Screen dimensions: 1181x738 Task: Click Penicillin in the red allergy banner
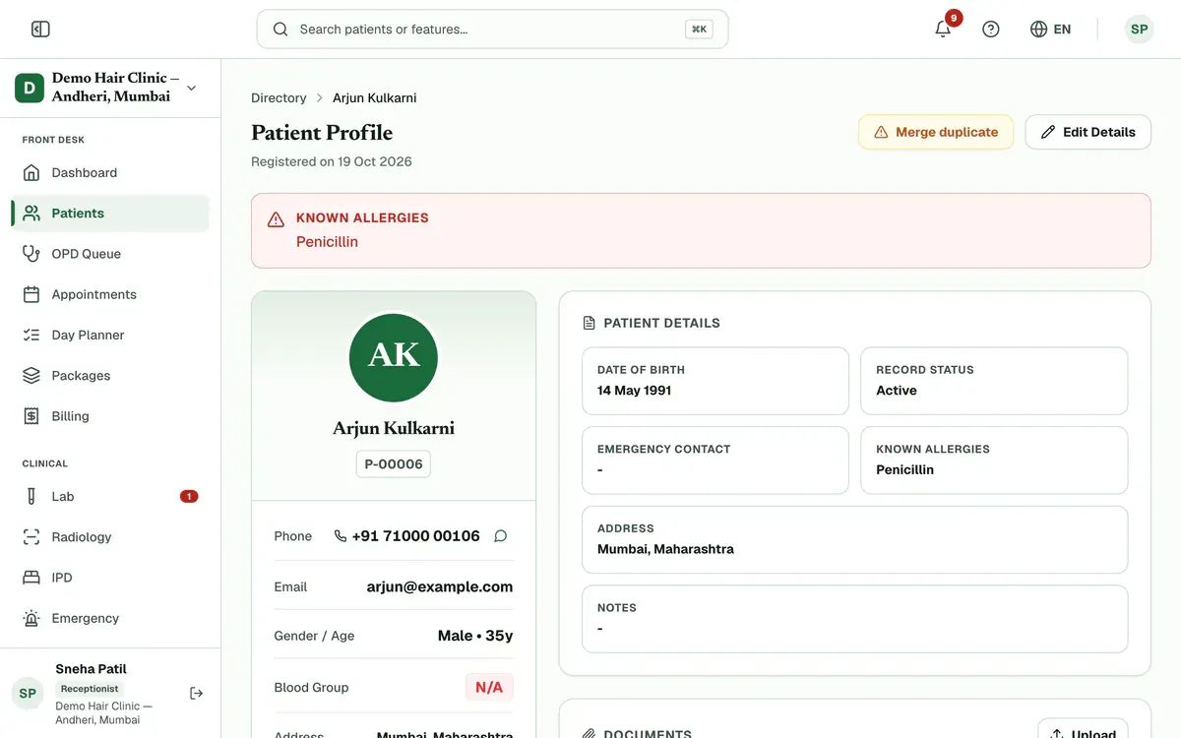click(x=327, y=242)
